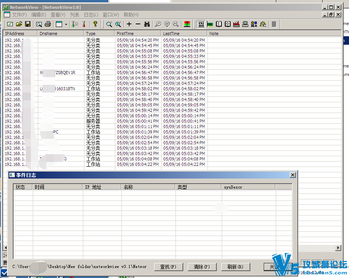Viewport: 349px width, 278px height.
Task: Sort list by Type column header
Action: [99, 34]
